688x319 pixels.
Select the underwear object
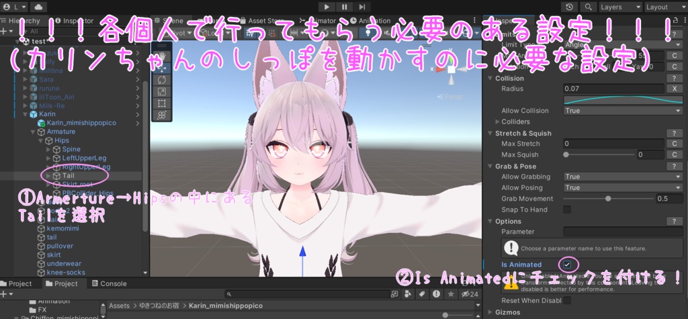pyautogui.click(x=64, y=263)
